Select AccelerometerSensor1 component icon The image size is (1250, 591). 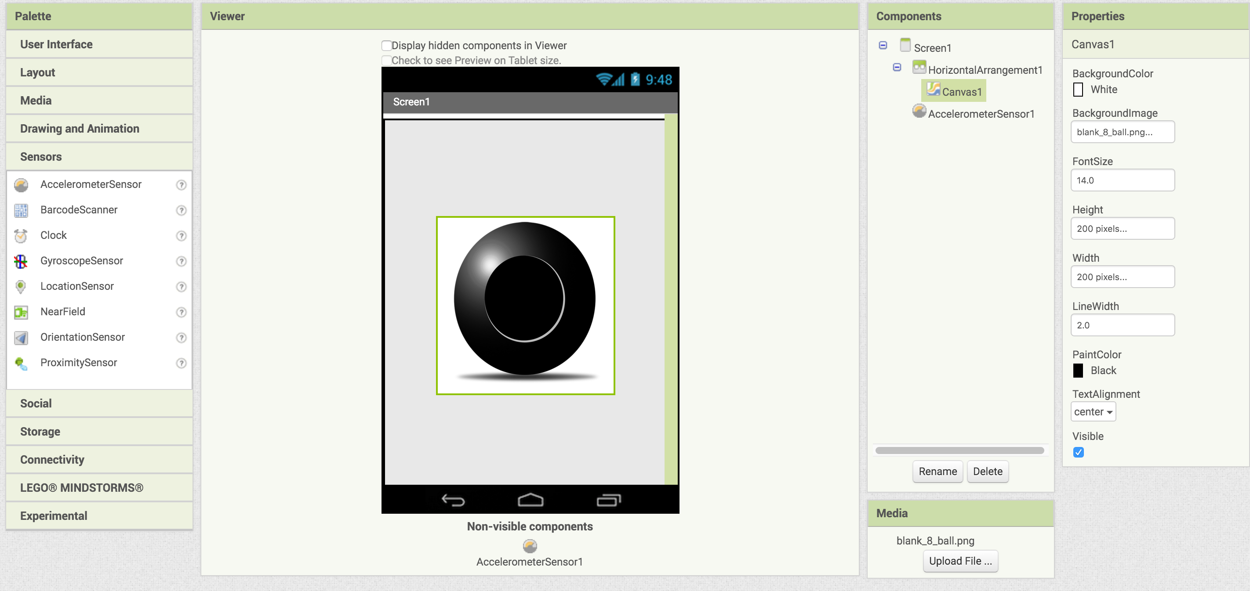click(x=919, y=112)
